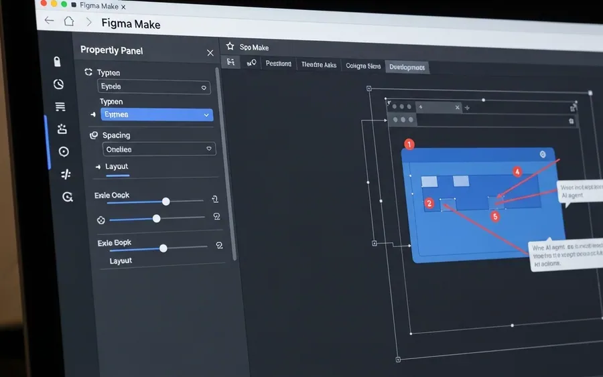603x377 pixels.
Task: Select the first light rectangle in blue mockup
Action: pyautogui.click(x=429, y=181)
